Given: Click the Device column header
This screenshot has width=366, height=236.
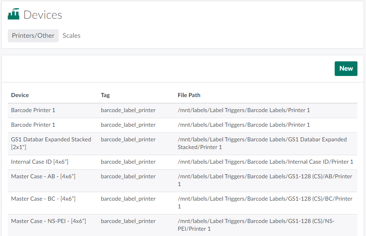Looking at the screenshot, I should tap(20, 95).
